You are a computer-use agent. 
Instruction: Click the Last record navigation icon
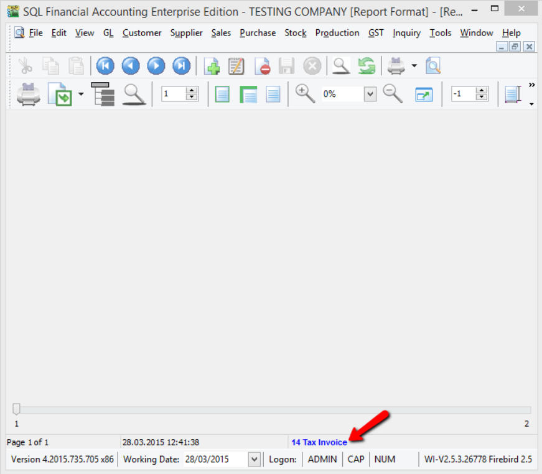pyautogui.click(x=181, y=65)
